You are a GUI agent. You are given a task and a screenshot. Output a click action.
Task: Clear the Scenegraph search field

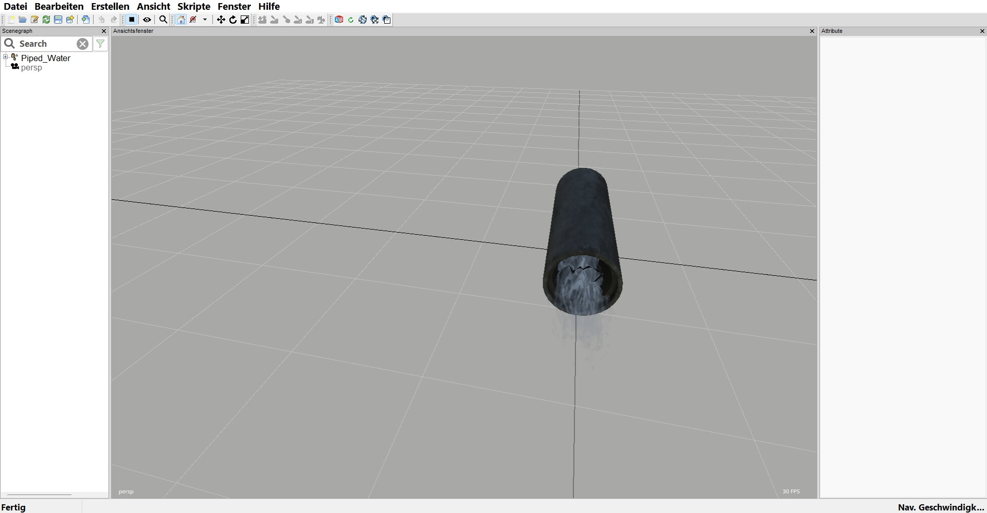pos(82,44)
